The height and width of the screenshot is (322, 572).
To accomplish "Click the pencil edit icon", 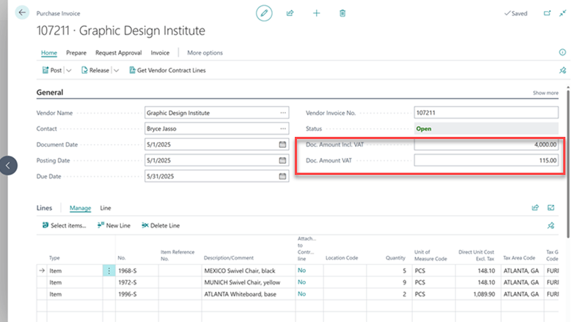I will click(264, 13).
